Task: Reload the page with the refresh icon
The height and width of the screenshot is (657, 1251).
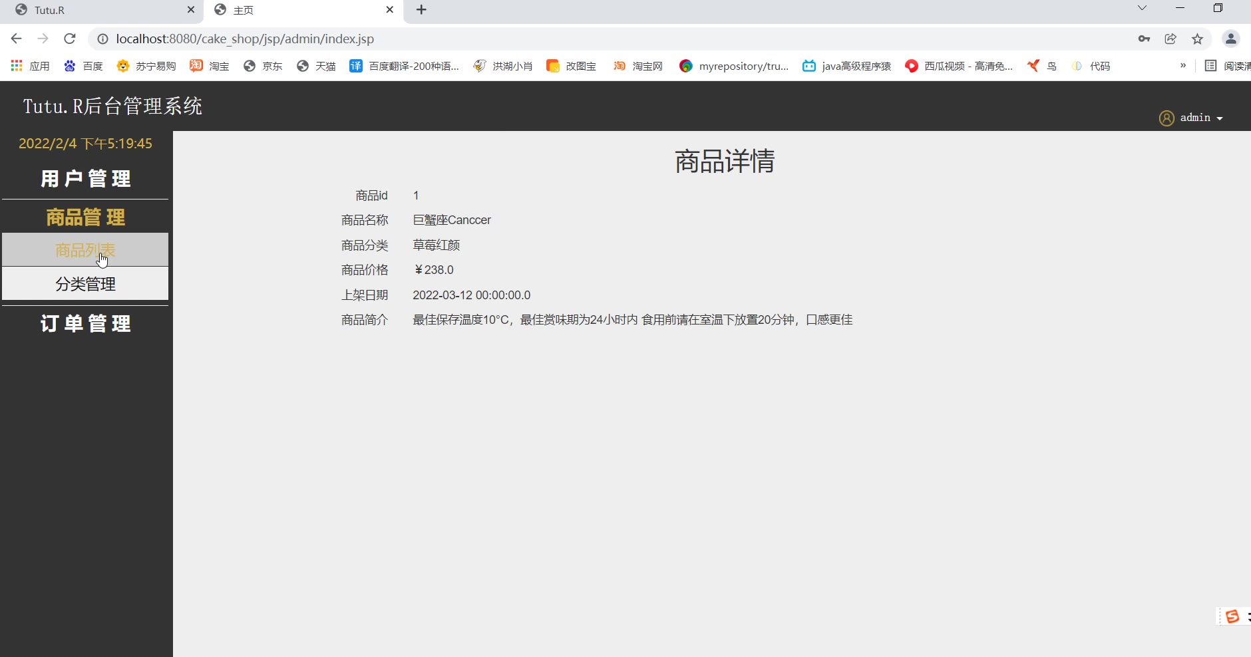Action: 70,39
